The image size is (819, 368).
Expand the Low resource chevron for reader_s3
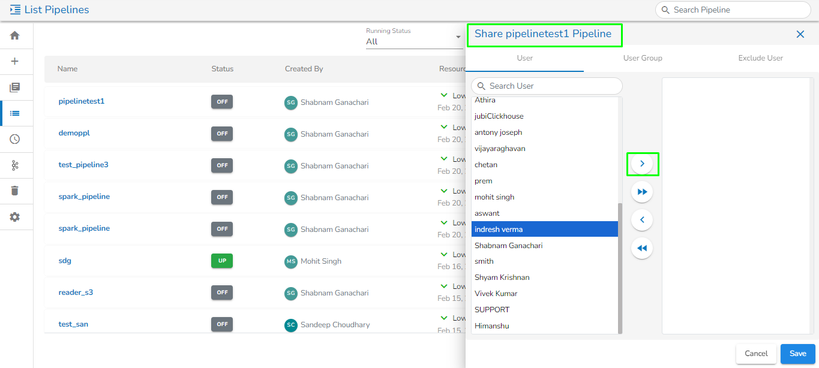click(x=444, y=286)
